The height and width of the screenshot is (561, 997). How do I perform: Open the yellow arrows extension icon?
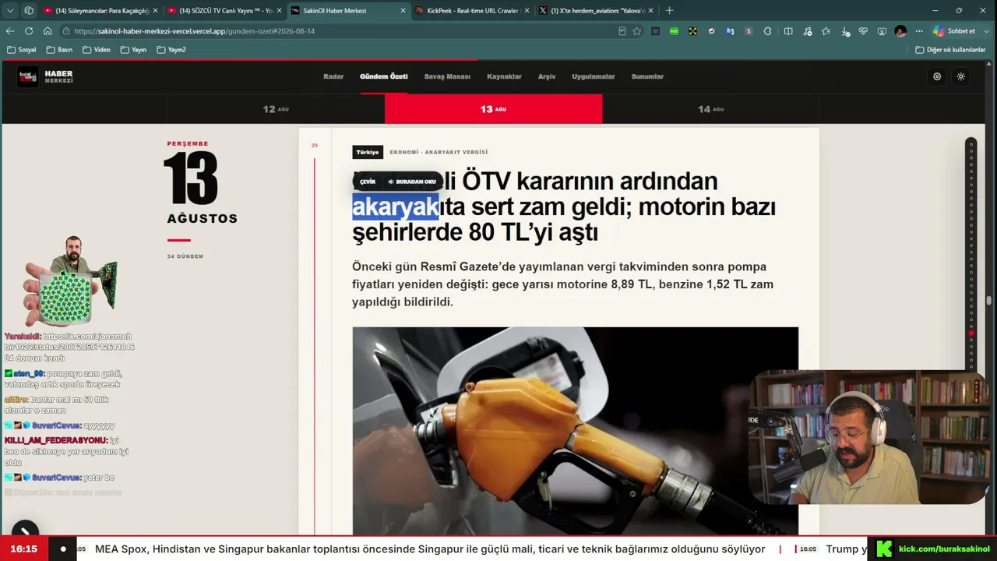[x=692, y=31]
